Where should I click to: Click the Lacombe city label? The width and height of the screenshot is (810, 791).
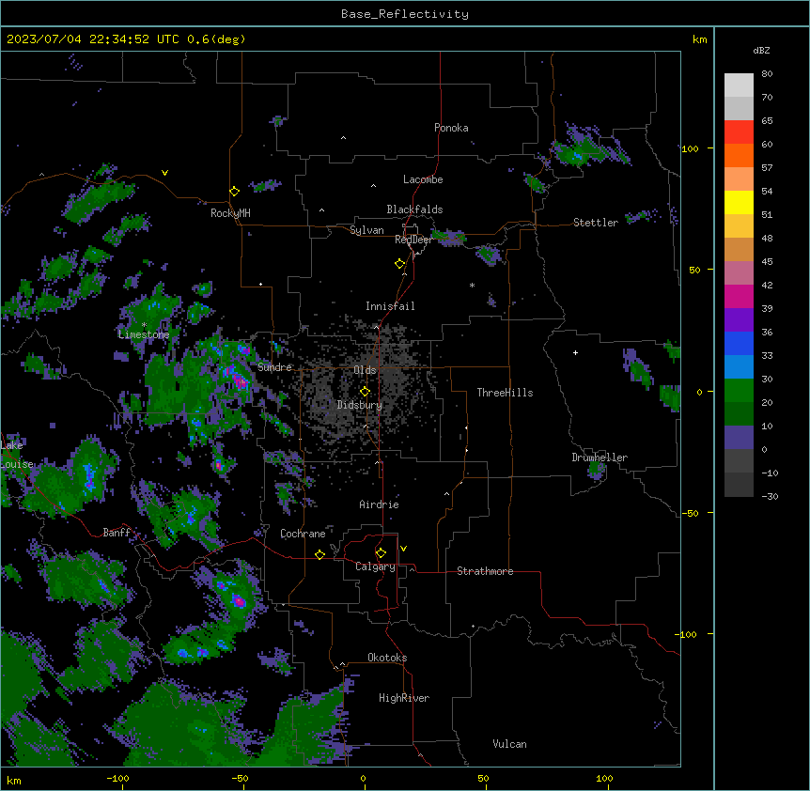pyautogui.click(x=423, y=179)
